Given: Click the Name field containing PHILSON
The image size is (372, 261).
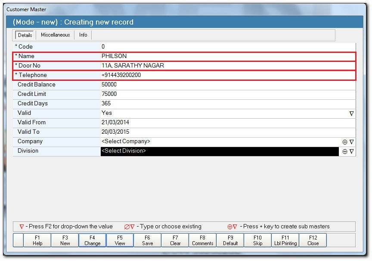Looking at the screenshot, I should click(x=227, y=56).
